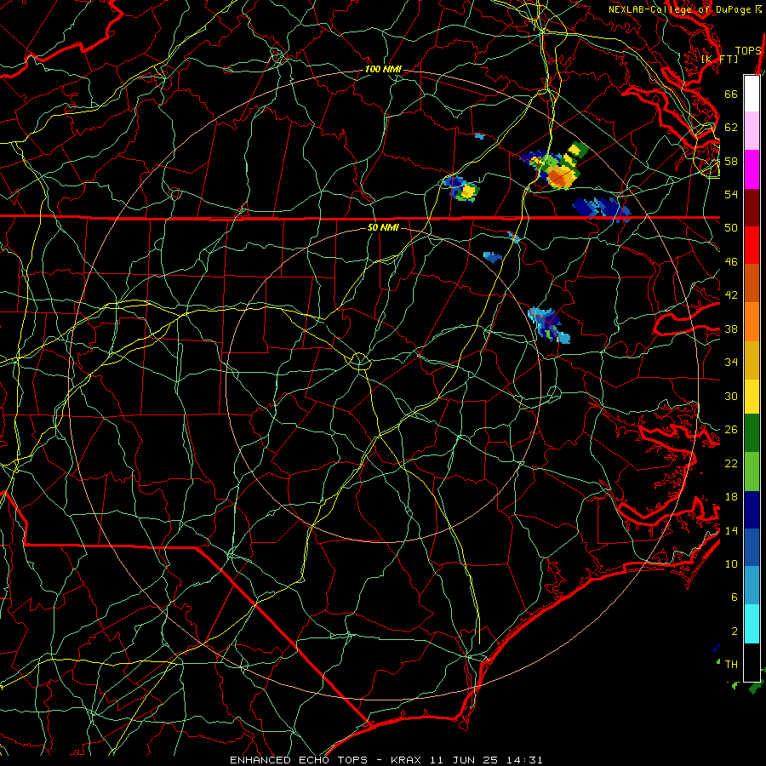Click the ENHANCED ECHO TOPS caption text

click(x=299, y=760)
